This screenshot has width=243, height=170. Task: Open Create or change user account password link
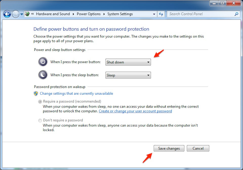pyautogui.click(x=135, y=111)
